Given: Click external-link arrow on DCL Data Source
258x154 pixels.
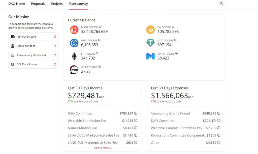Looking at the screenshot, I should [55, 64].
